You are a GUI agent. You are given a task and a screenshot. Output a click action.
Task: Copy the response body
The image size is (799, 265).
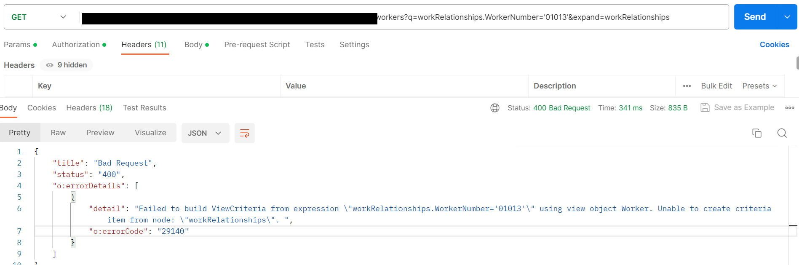click(757, 133)
